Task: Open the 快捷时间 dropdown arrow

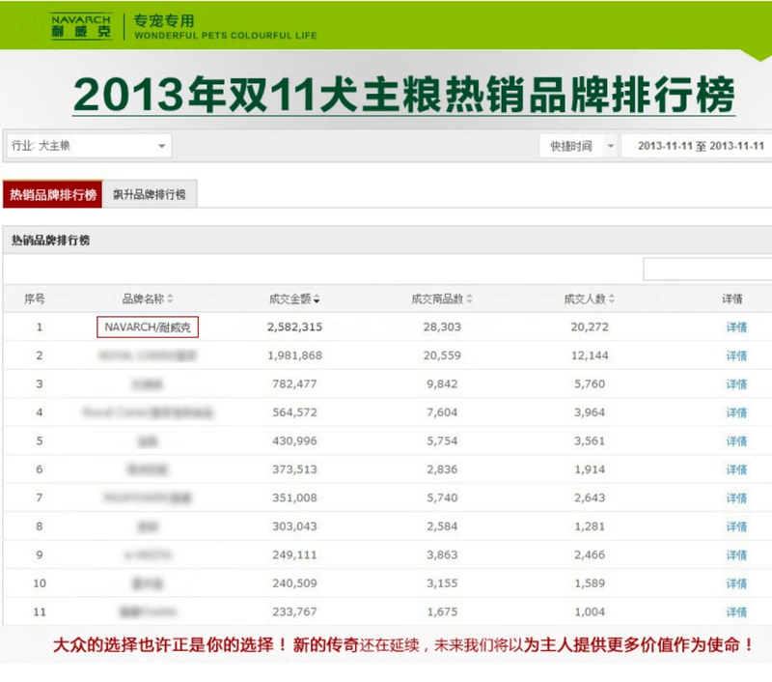Action: pyautogui.click(x=611, y=147)
